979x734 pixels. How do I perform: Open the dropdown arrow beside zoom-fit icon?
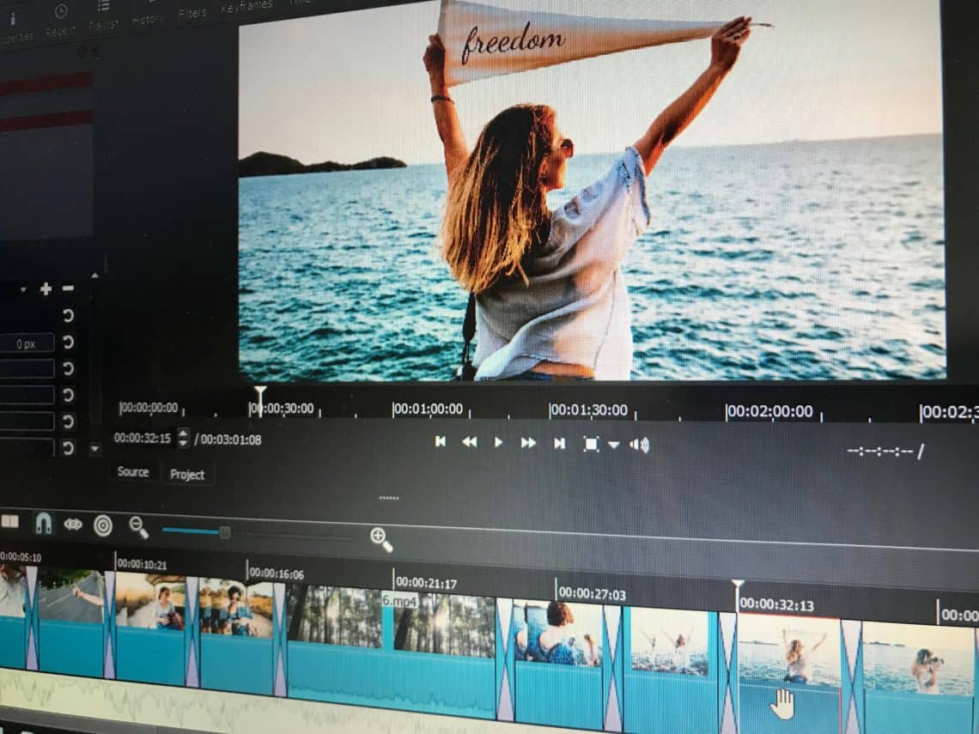pos(614,445)
